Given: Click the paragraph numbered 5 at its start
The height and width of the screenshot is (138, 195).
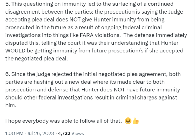Looking at the screenshot, I should 7,4.
